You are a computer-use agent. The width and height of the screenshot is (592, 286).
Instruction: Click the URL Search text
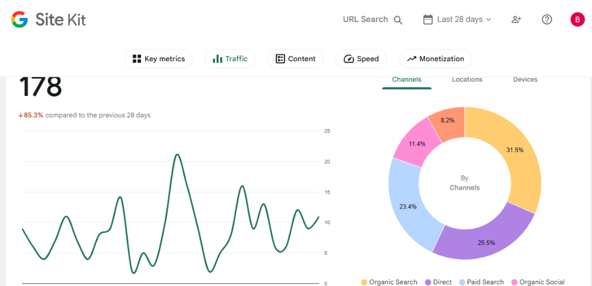(x=365, y=19)
